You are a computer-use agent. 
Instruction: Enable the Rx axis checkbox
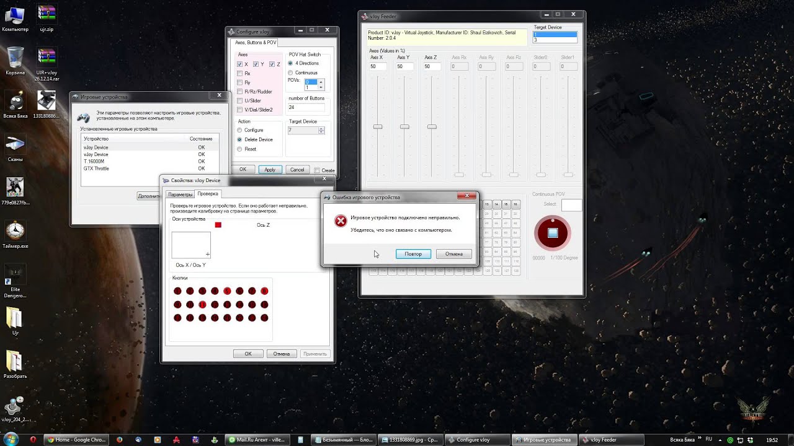point(240,73)
